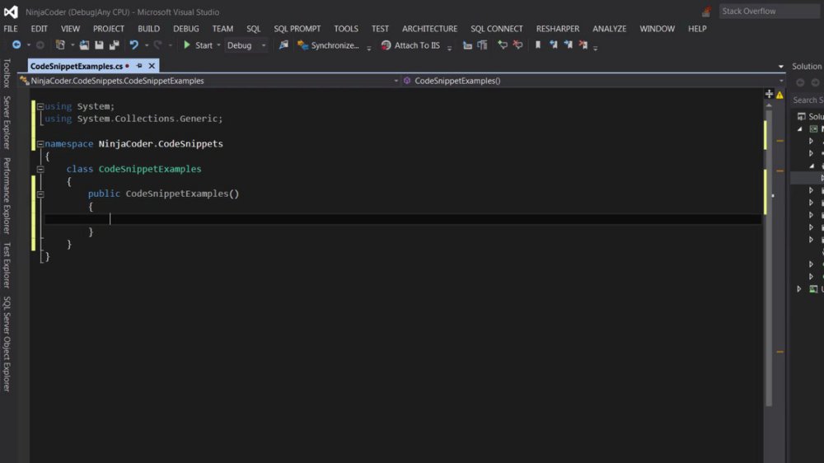Click the Stack Overflow quick search box
This screenshot has width=824, height=463.
[x=769, y=11]
